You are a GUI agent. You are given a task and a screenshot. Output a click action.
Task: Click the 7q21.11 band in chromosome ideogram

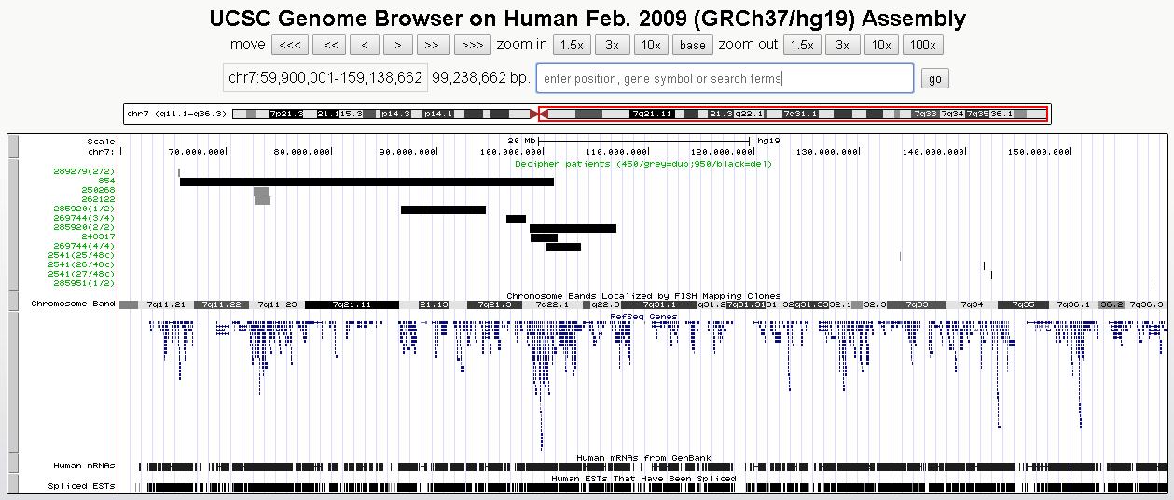coord(651,114)
